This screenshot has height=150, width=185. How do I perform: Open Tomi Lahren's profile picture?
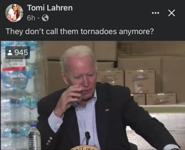tap(14, 13)
